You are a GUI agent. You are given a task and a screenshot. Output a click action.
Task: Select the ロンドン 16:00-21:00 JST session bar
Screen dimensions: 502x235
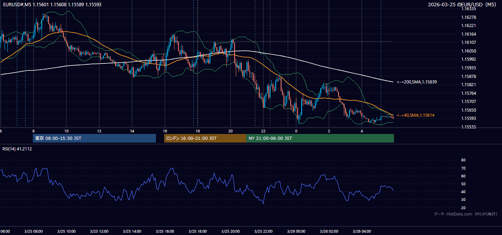[x=205, y=138]
